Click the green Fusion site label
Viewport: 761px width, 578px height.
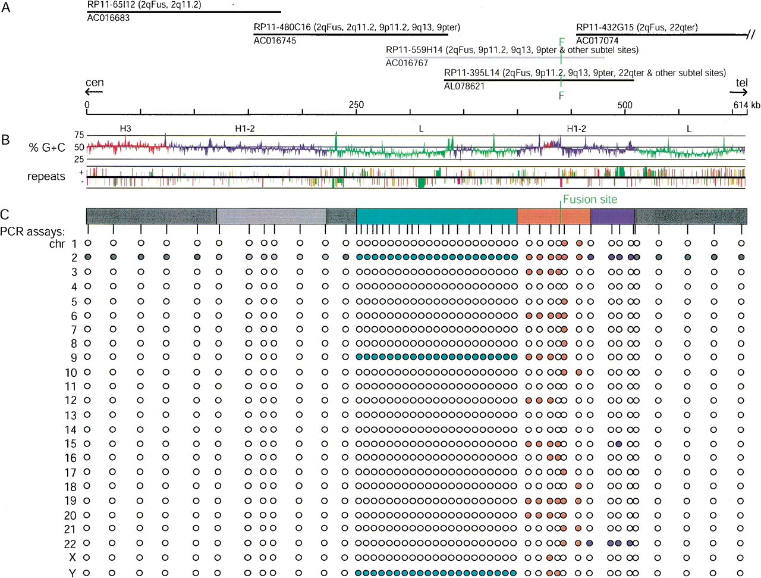tap(590, 199)
